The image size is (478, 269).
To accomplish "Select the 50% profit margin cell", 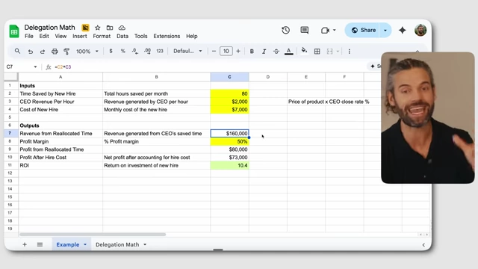I will (x=229, y=141).
